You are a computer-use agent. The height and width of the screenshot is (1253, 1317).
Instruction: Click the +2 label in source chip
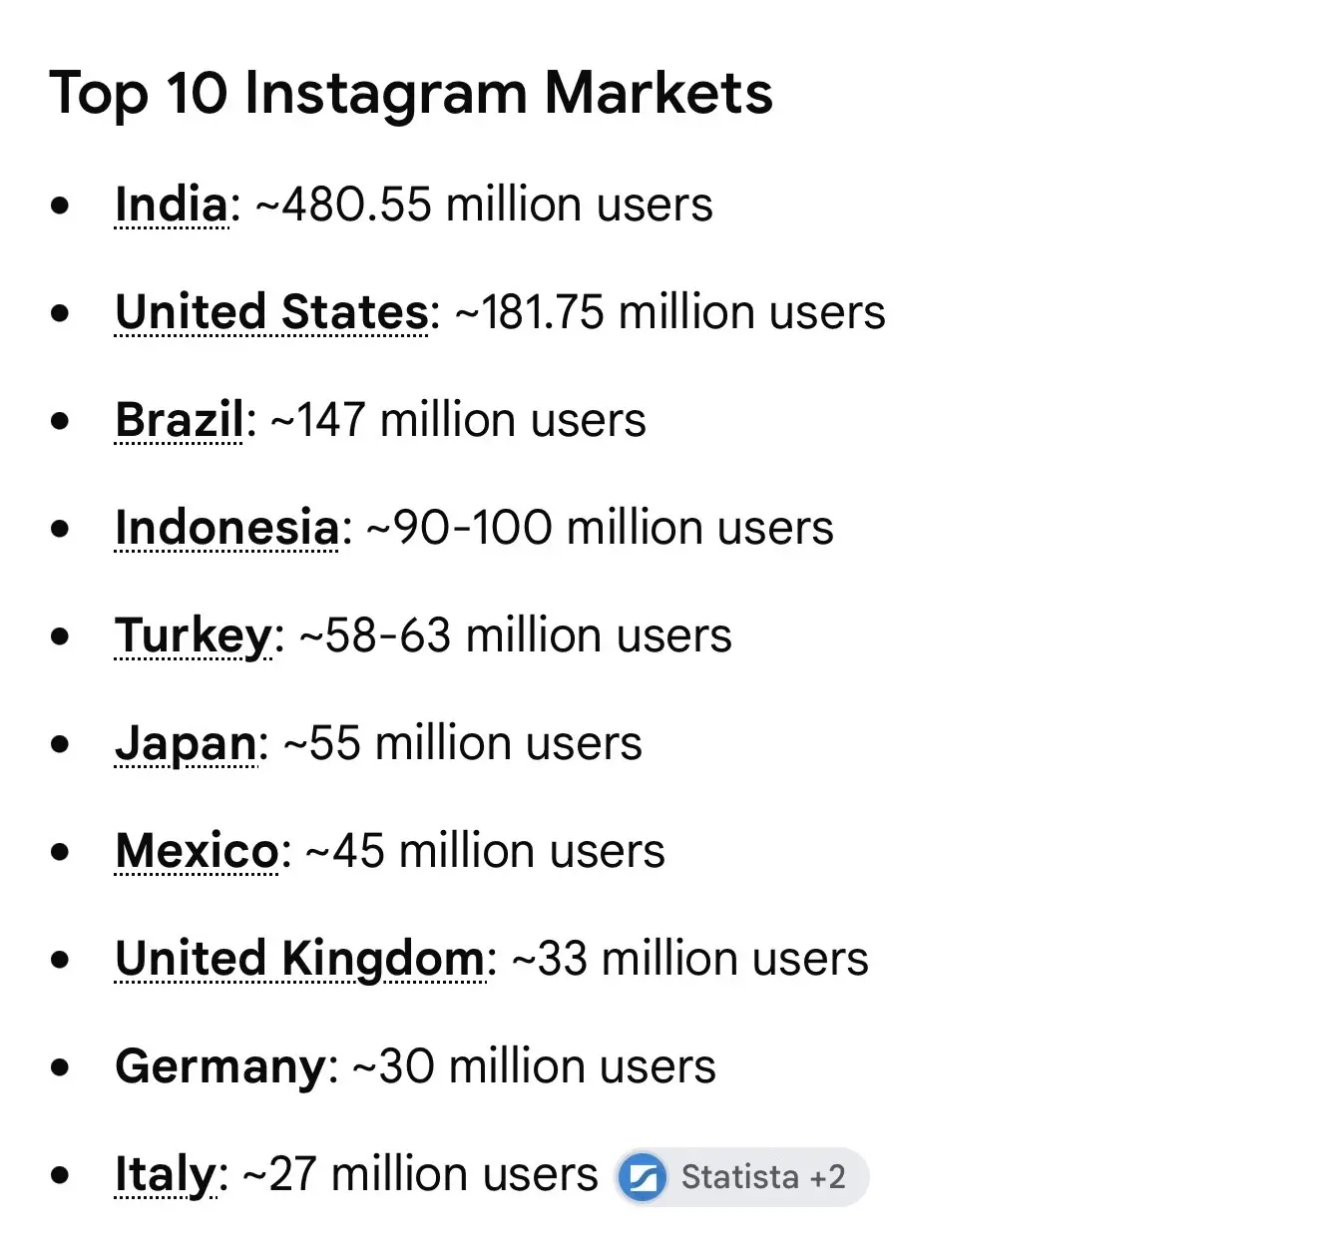tap(827, 1177)
